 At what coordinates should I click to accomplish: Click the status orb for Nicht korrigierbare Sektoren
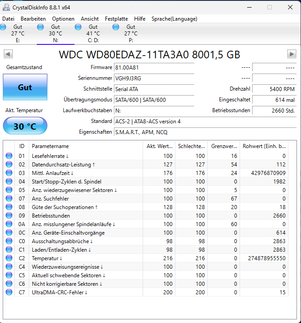tap(9, 284)
